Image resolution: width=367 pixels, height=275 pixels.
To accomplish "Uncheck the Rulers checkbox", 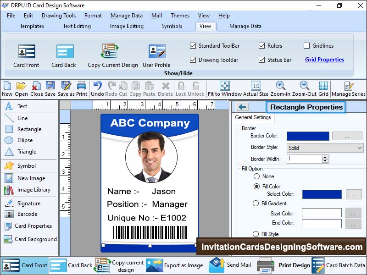I will coord(262,46).
